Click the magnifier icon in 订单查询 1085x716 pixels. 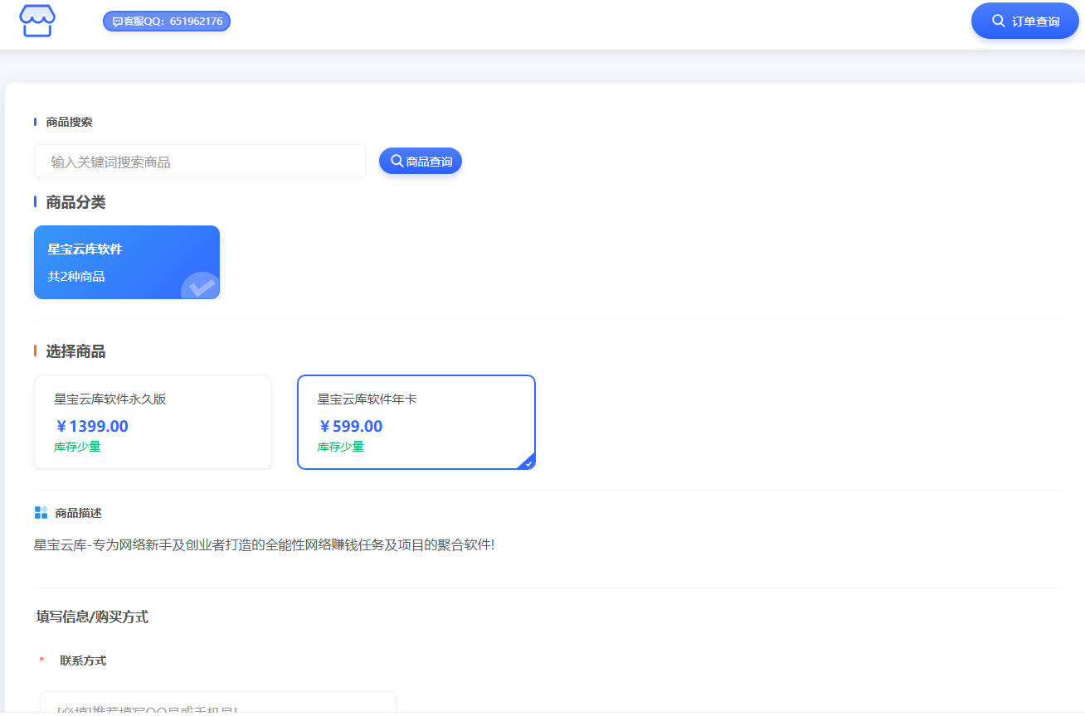pyautogui.click(x=998, y=21)
